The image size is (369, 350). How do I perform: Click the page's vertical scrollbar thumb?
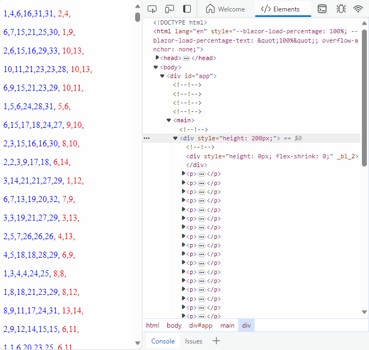click(x=138, y=16)
